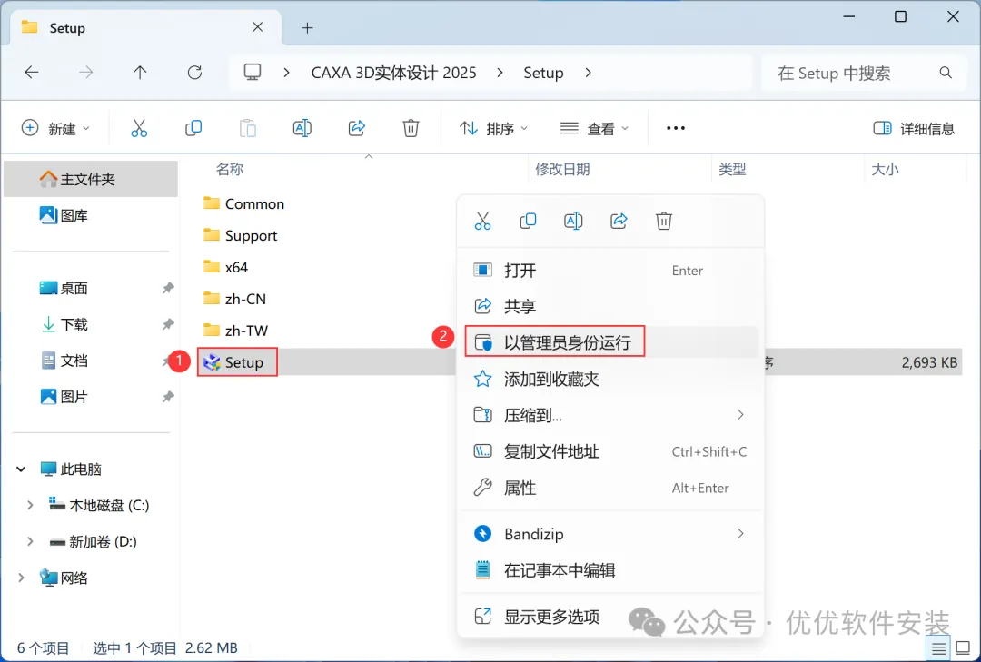
Task: Open the 压缩到... submenu
Action: pos(610,415)
